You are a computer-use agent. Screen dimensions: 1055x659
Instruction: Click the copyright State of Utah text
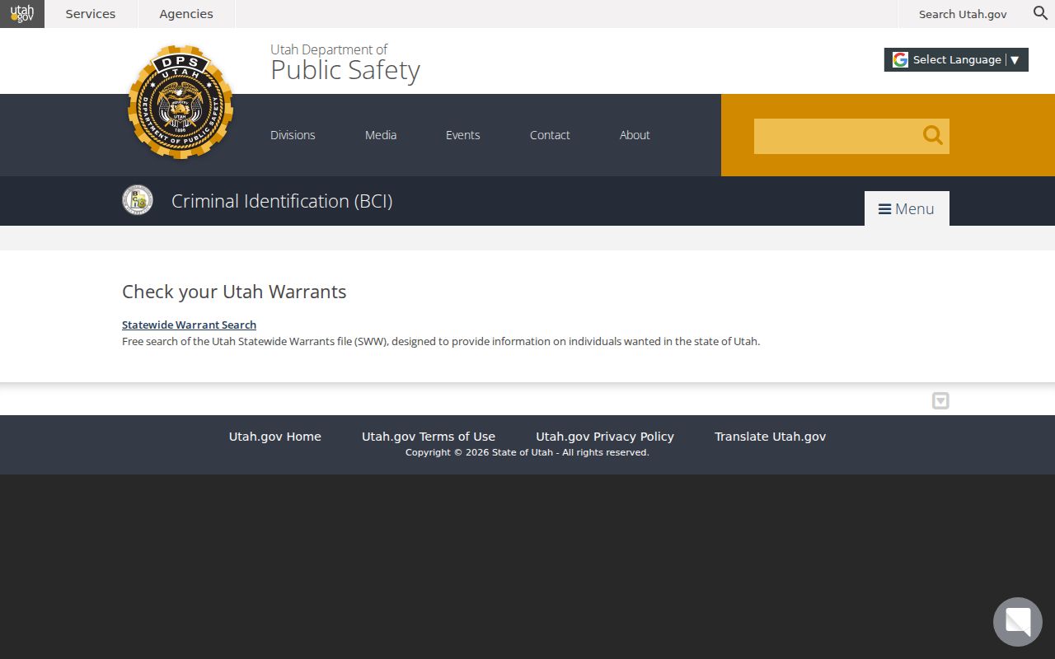(527, 452)
